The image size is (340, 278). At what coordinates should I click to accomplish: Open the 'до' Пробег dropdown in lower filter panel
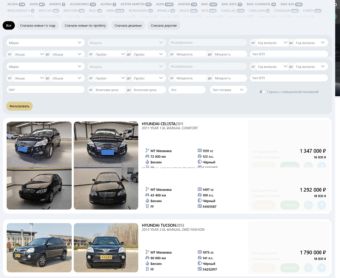click(148, 78)
